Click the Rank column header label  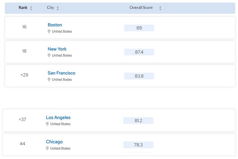tap(23, 8)
